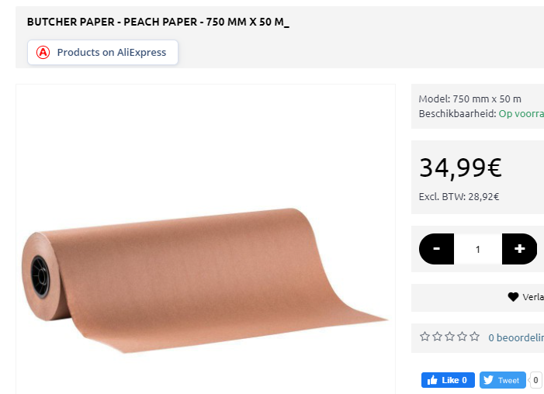Click the tweet count bubble
The width and height of the screenshot is (544, 394).
[535, 380]
